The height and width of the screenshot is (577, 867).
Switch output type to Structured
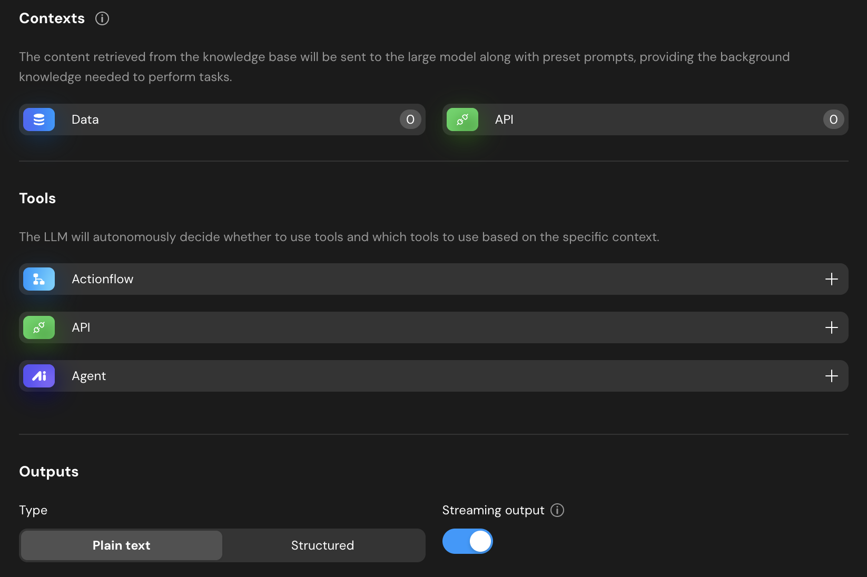click(322, 545)
